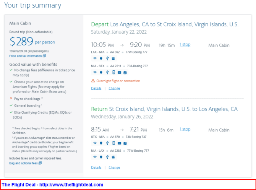The height and width of the screenshot is (190, 256).
Task: Click the Wi-Fi icon for MIA - STX flight
Action: click(x=95, y=72)
